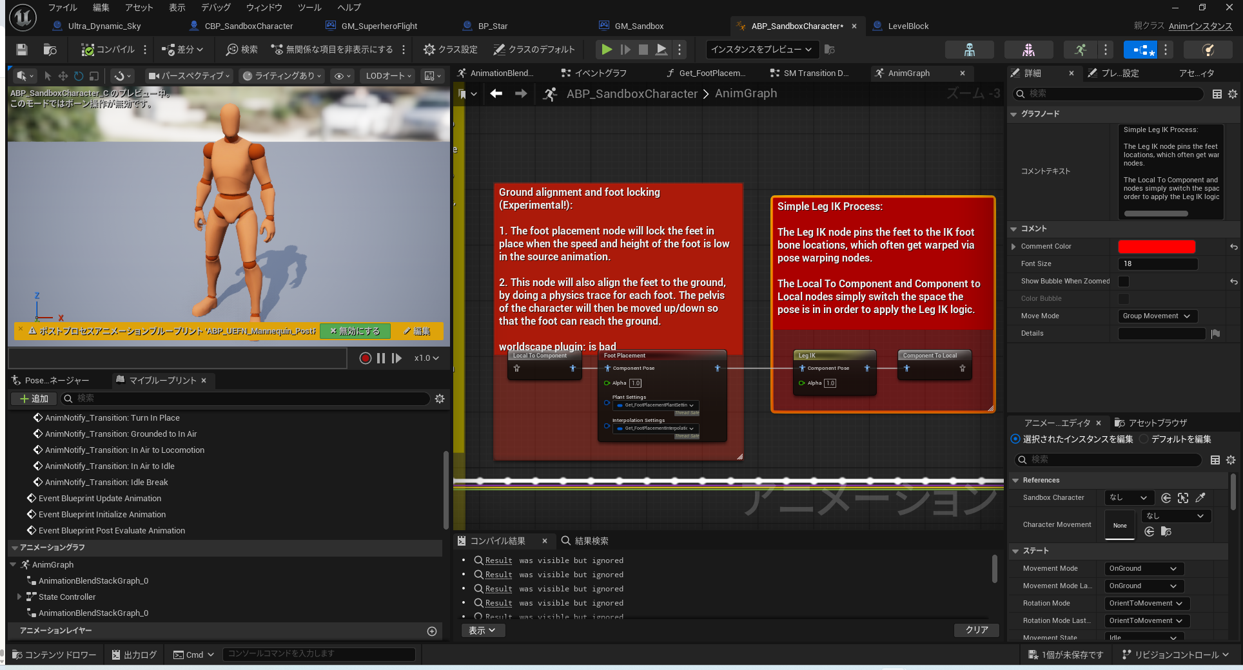
Task: Open Class Settings (クラス設定)
Action: point(450,50)
